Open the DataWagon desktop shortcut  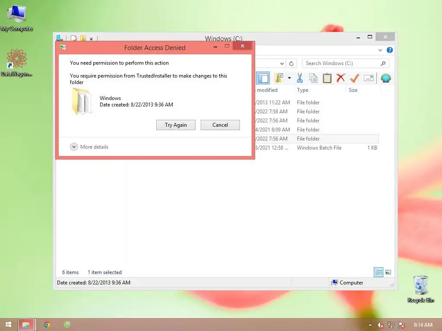tap(16, 62)
